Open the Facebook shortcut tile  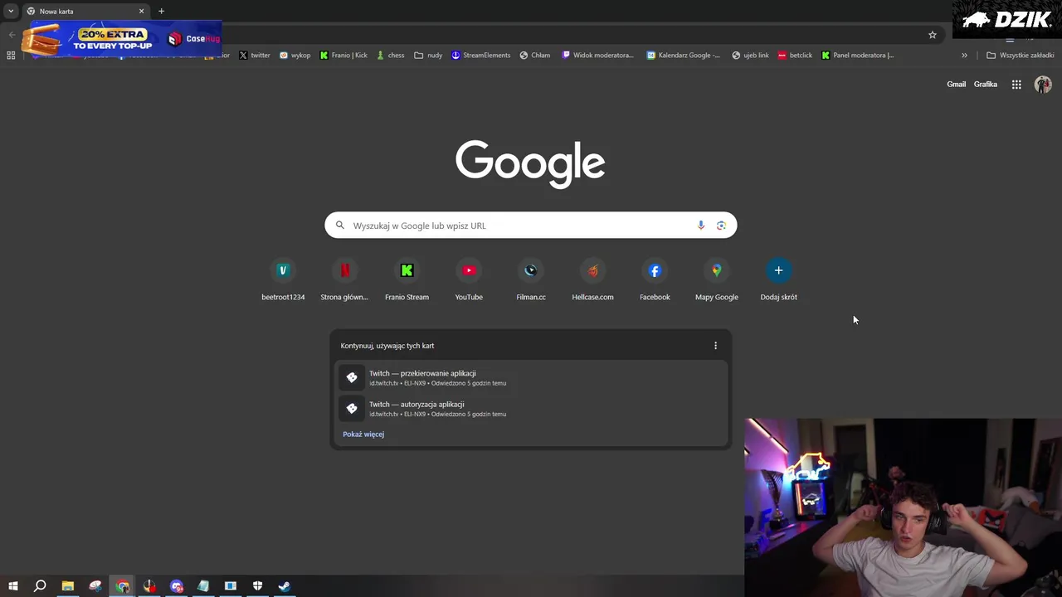pyautogui.click(x=655, y=280)
